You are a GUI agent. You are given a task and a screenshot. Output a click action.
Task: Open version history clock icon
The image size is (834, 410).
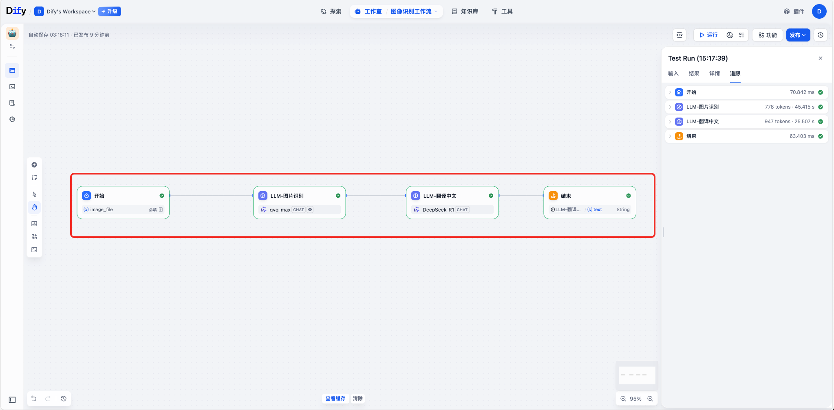[x=821, y=35]
